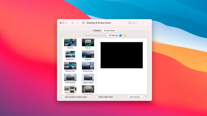Enable Use random screen saver
207x116 pixels.
coord(63,97)
